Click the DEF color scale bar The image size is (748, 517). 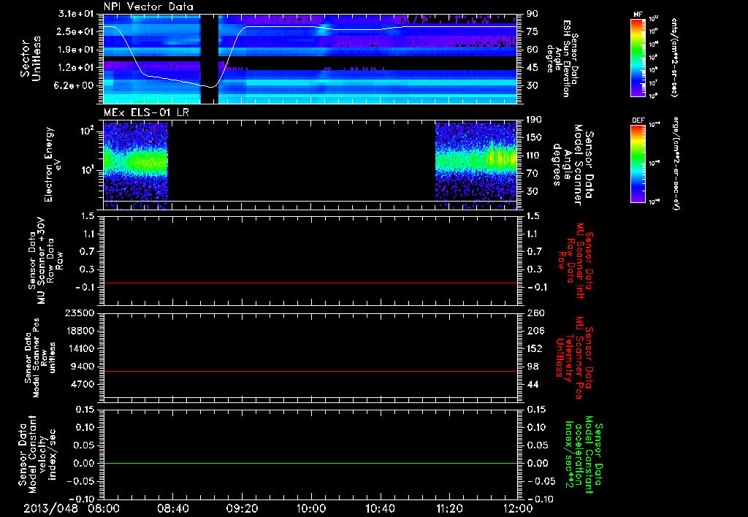coord(638,164)
